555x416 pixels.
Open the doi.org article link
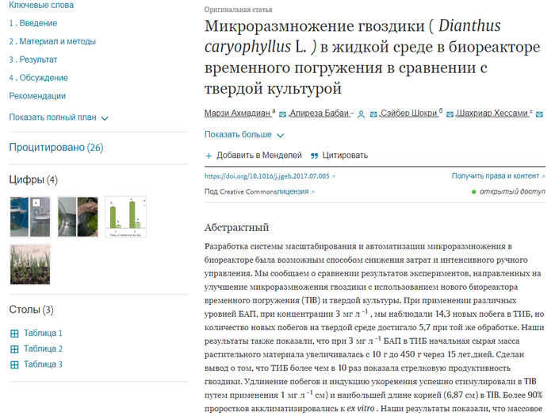[270, 176]
